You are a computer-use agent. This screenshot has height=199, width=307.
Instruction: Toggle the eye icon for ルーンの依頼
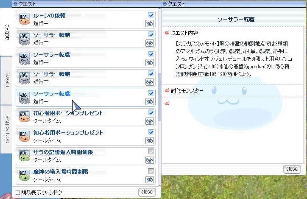pyautogui.click(x=149, y=24)
